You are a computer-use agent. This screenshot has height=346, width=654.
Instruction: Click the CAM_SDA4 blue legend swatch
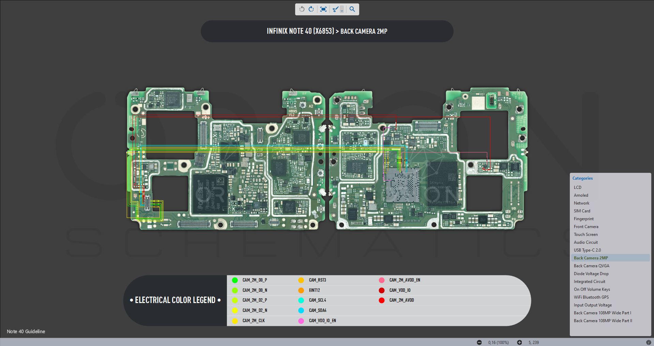click(x=301, y=311)
